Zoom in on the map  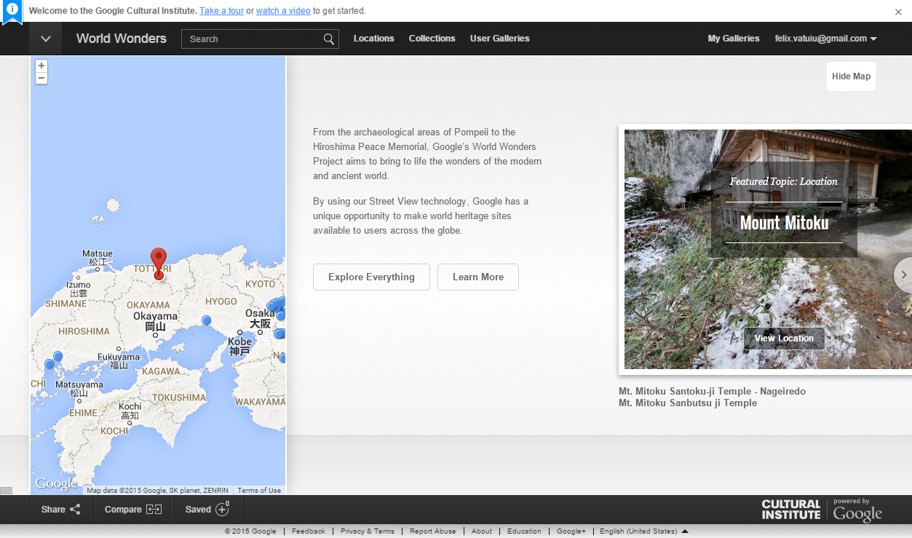[41, 66]
